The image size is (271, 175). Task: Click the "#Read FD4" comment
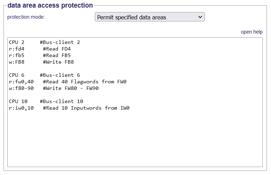point(57,49)
